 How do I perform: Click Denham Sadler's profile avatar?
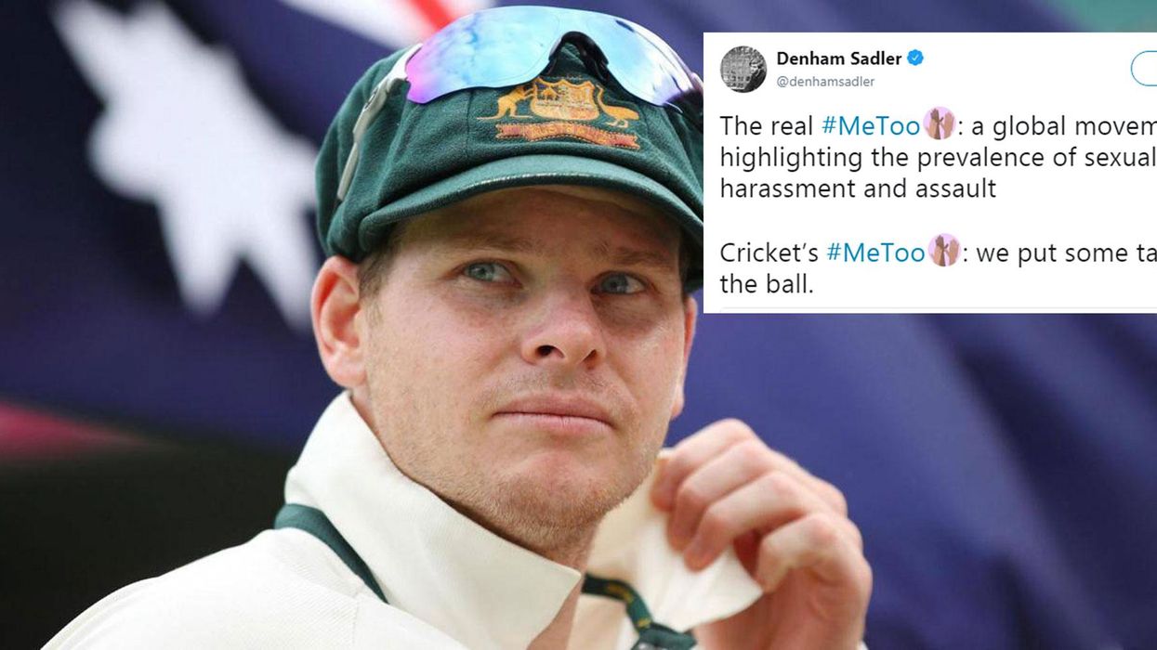(743, 69)
